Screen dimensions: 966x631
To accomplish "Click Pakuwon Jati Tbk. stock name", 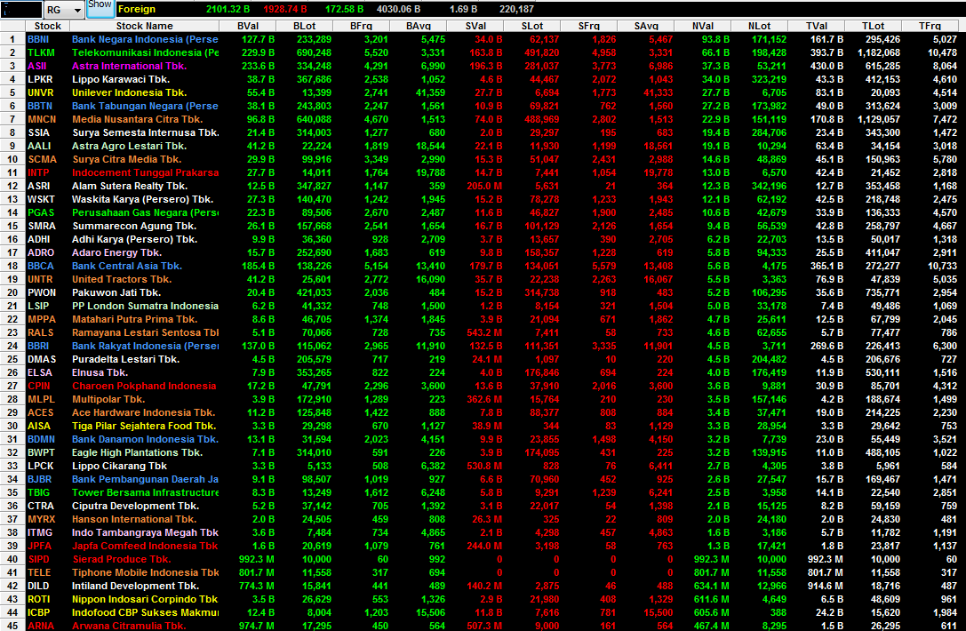I will click(116, 292).
